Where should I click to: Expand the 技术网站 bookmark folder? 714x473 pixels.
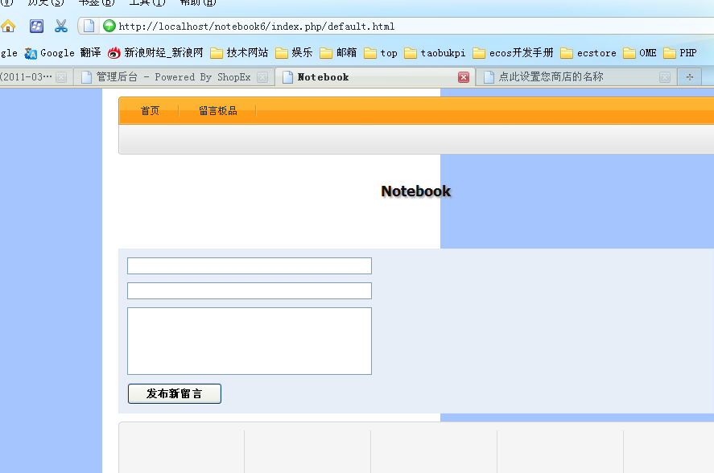[x=239, y=53]
